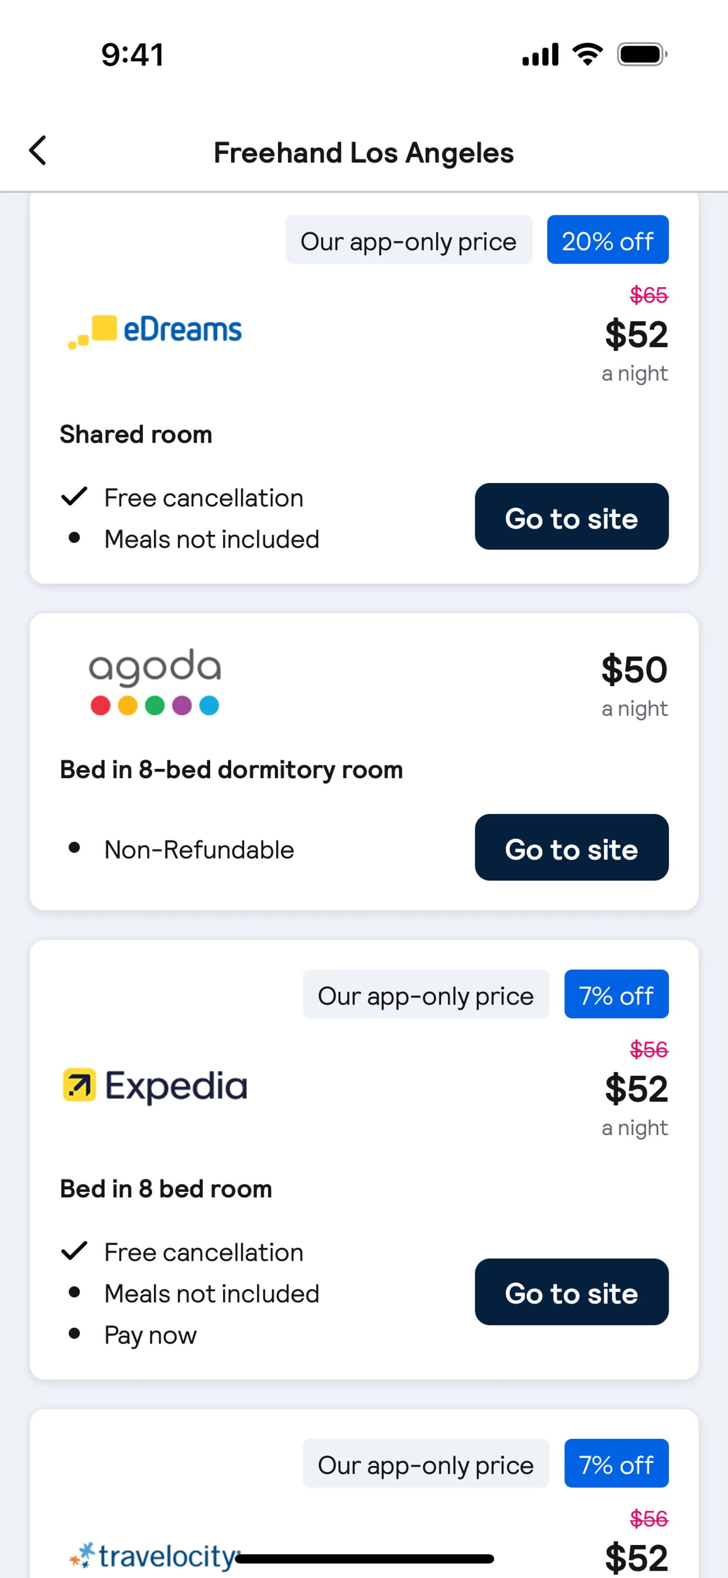Open Expedia deal with Go to site
Viewport: 728px width, 1578px height.
tap(571, 1292)
